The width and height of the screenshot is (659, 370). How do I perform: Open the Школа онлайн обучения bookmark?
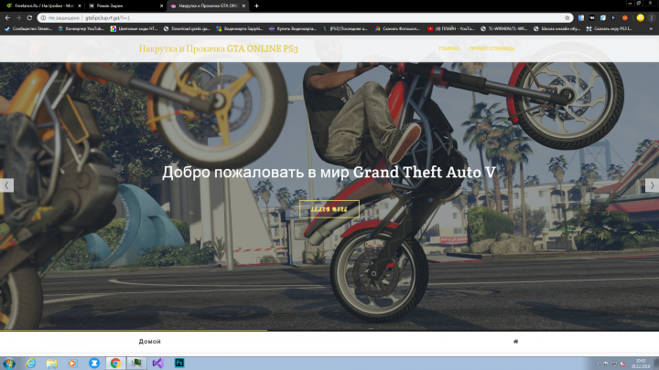(x=556, y=29)
